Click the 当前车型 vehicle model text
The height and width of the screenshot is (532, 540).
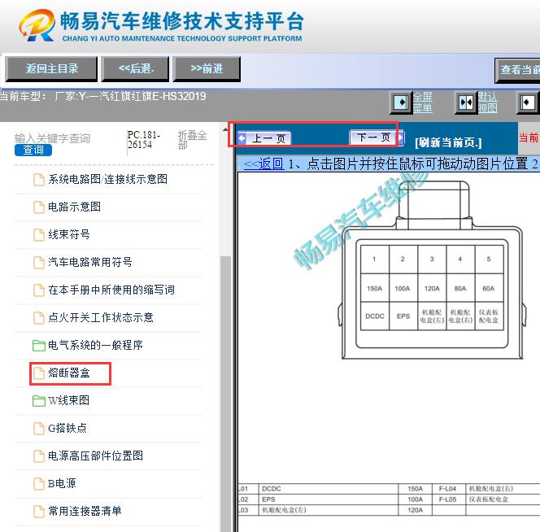(102, 96)
